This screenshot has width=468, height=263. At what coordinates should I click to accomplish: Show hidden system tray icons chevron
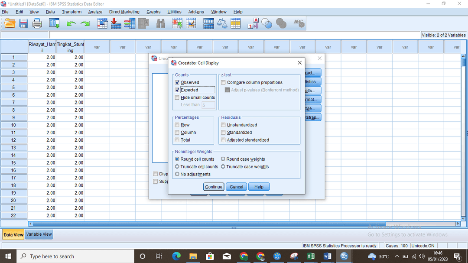tap(397, 256)
